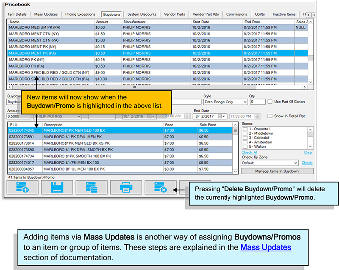
Task: Open the End Date calendar picker dropdown
Action: click(222, 116)
